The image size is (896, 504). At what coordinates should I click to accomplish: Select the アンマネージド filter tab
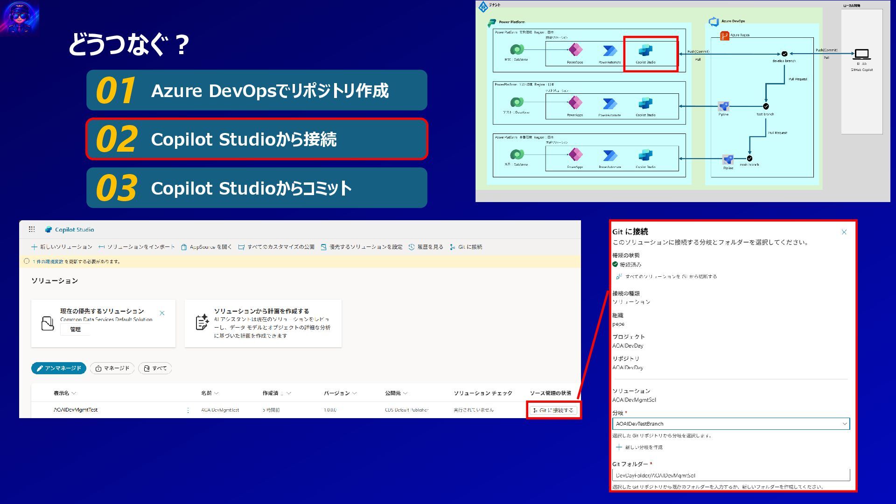(59, 368)
